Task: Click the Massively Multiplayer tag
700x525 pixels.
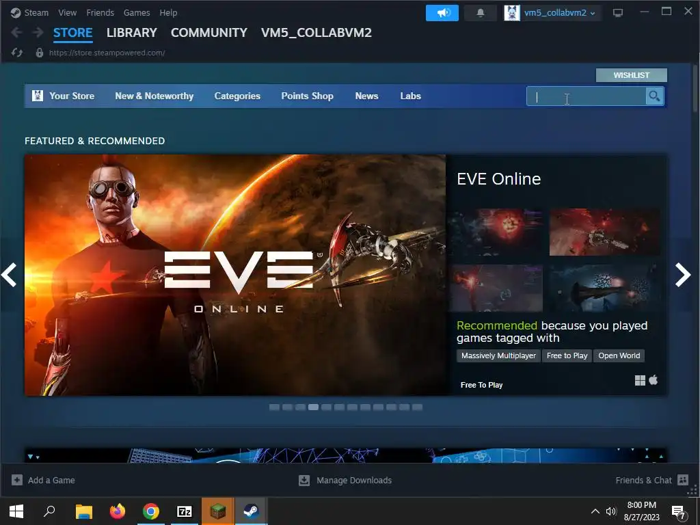Action: pos(498,355)
